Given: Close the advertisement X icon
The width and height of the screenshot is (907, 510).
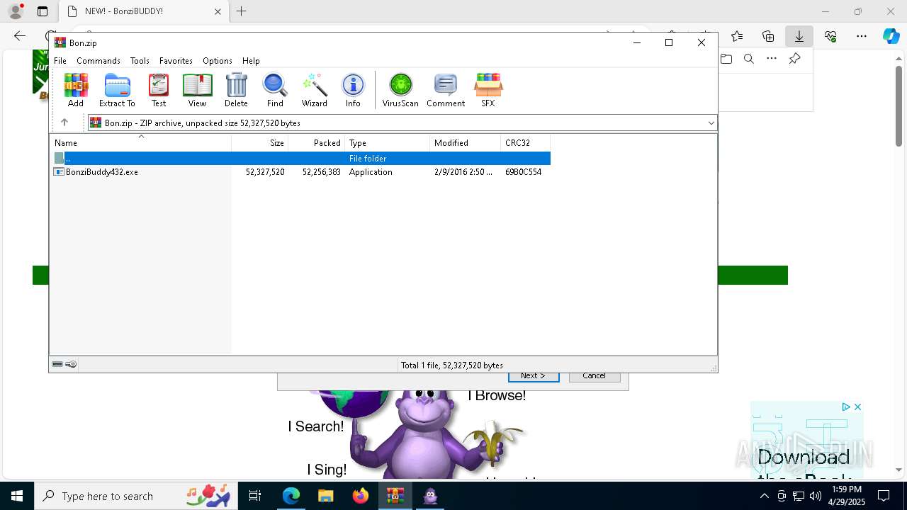Looking at the screenshot, I should 857,407.
